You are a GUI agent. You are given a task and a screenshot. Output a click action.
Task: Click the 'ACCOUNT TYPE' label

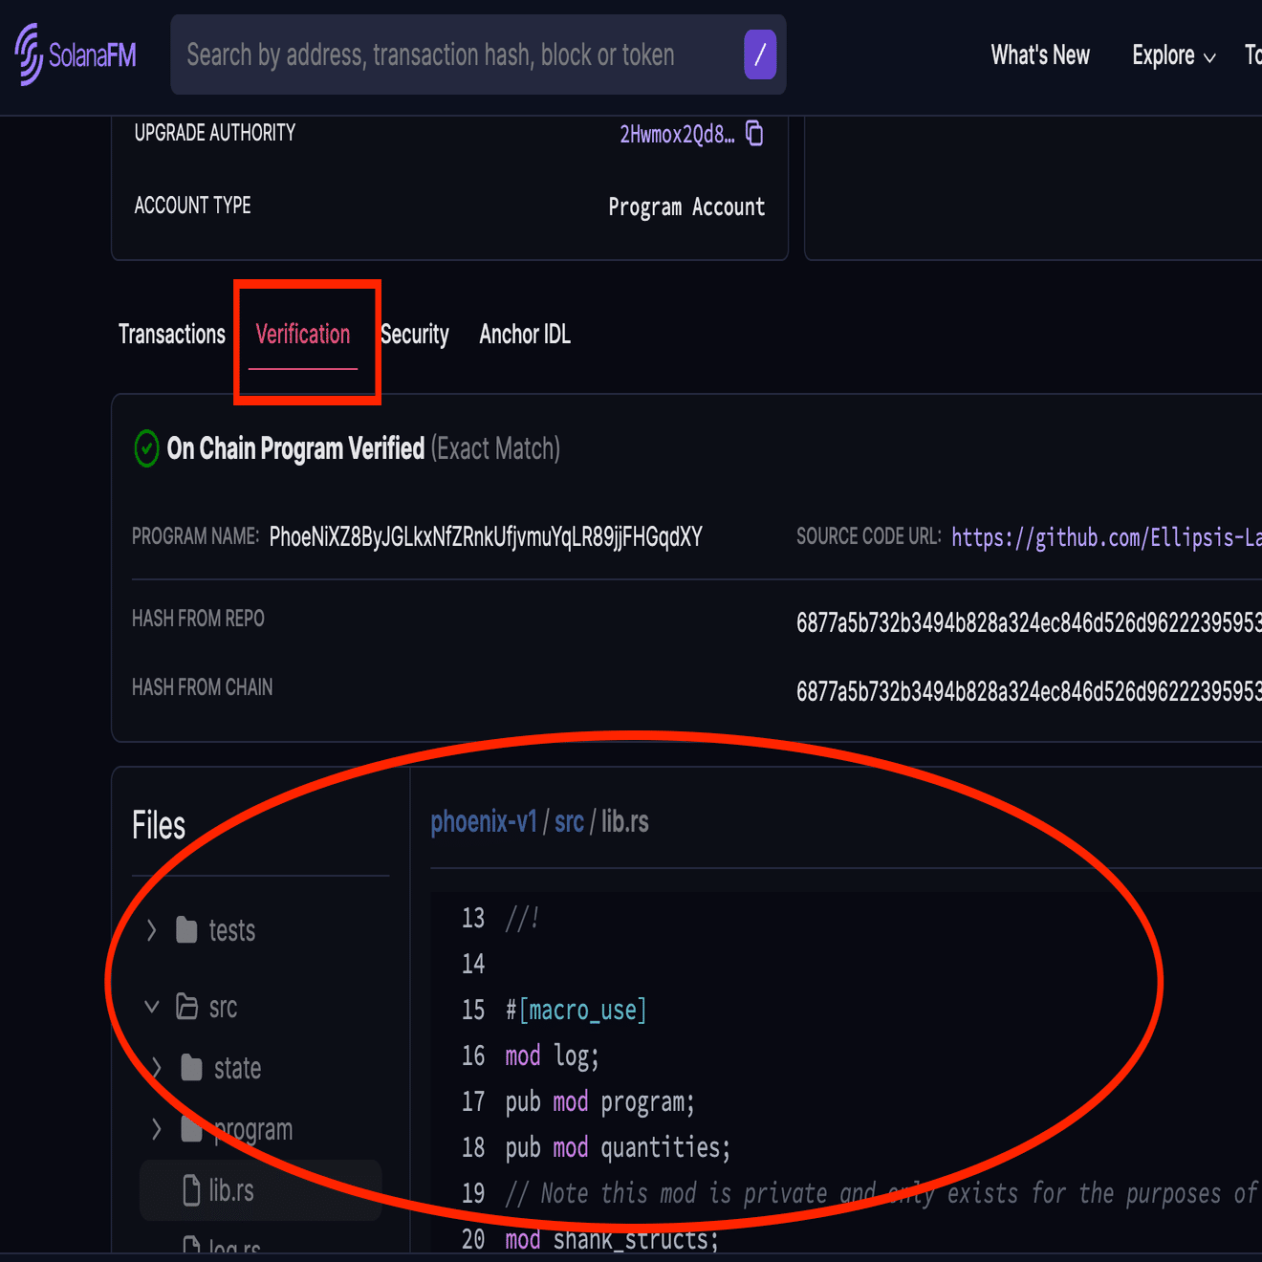coord(192,206)
